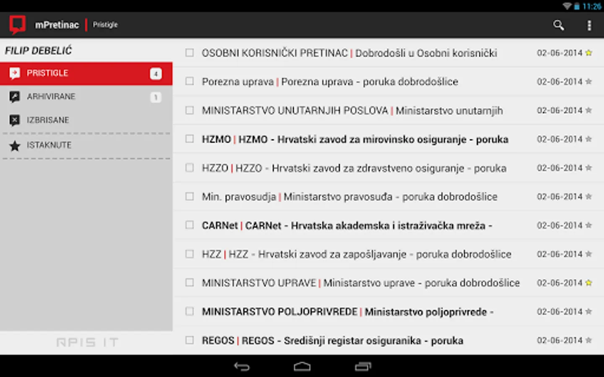Open 'Ministarstvo unutarnjih' message subject

coord(449,111)
